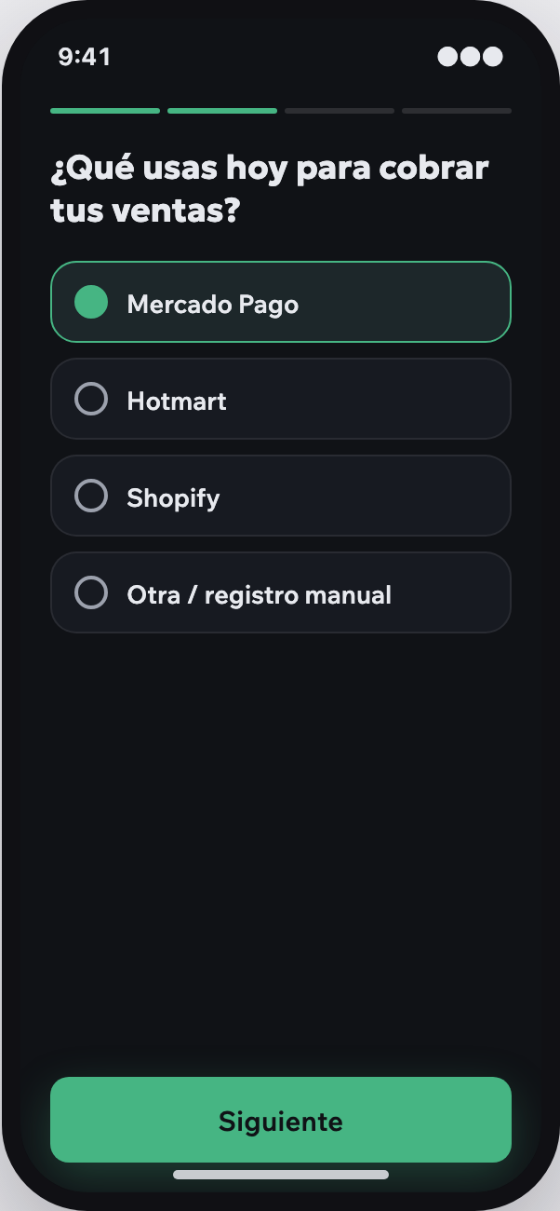Click the first status bar dot
The height and width of the screenshot is (1211, 560).
[448, 57]
